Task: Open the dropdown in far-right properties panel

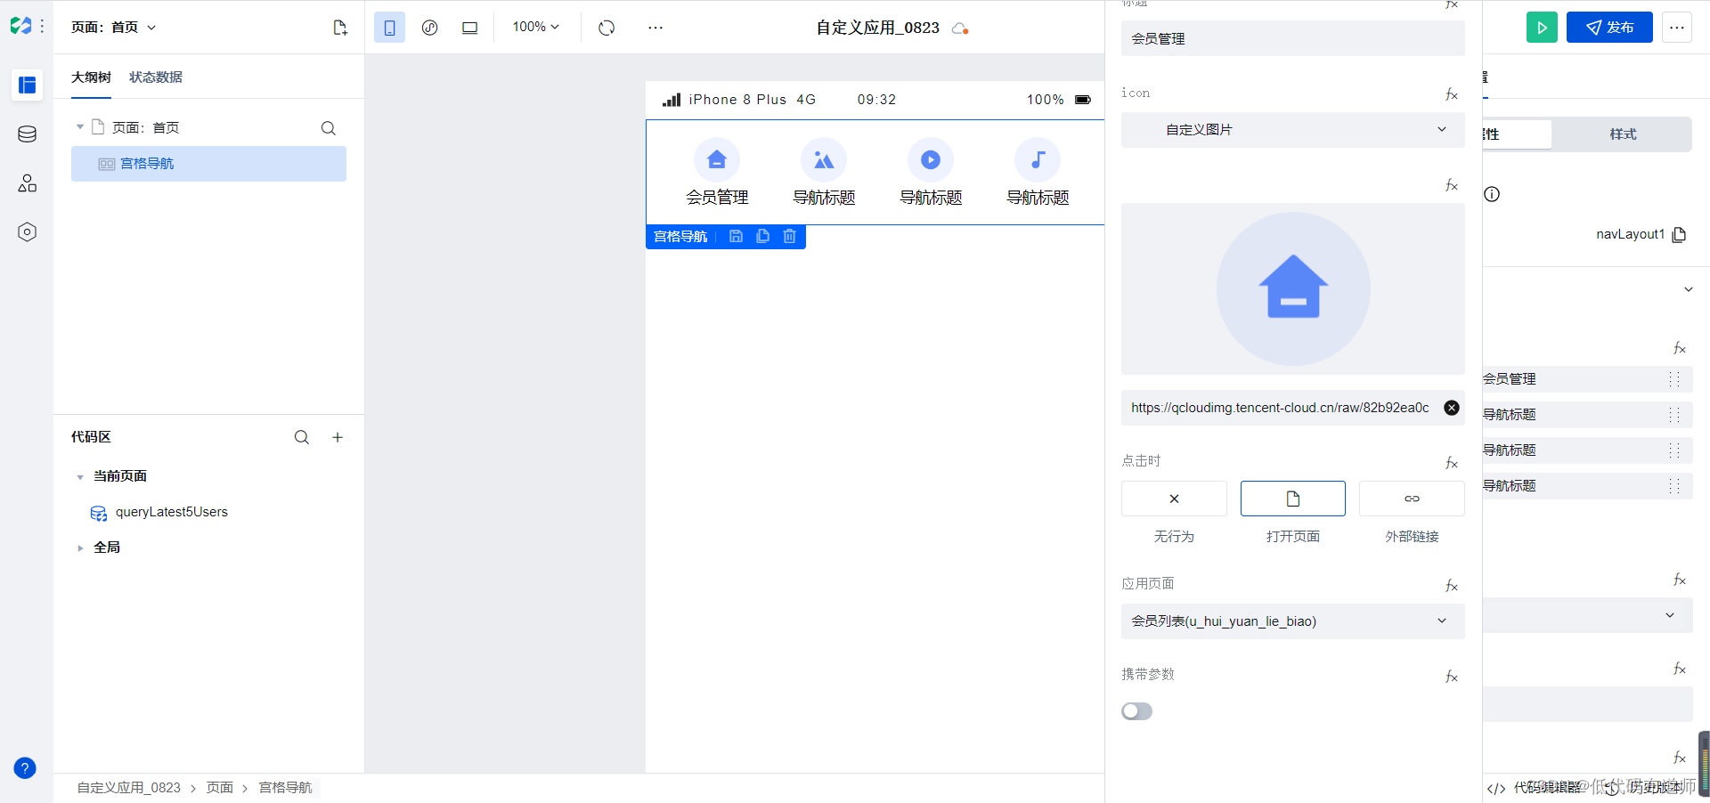Action: [x=1588, y=615]
